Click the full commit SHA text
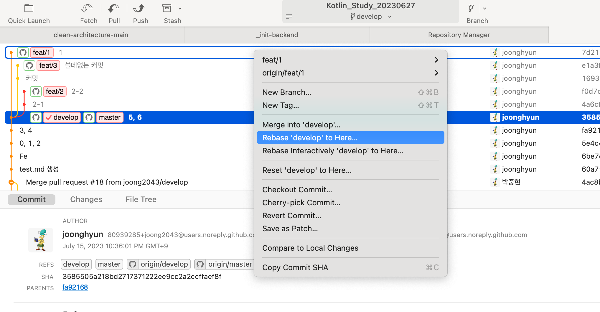Screen dimensions: 600x312 [x=142, y=277]
